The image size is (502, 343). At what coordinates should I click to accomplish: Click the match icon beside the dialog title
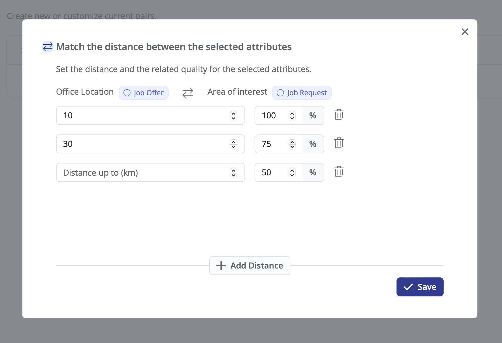coord(47,47)
